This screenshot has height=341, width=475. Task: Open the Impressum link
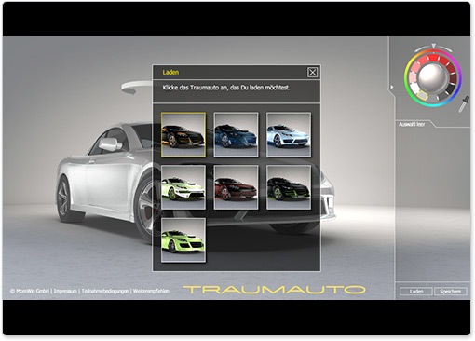(x=65, y=291)
